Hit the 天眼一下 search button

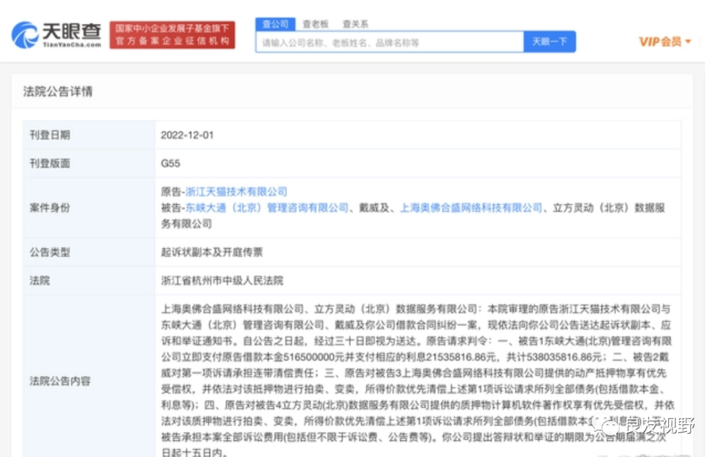[550, 42]
